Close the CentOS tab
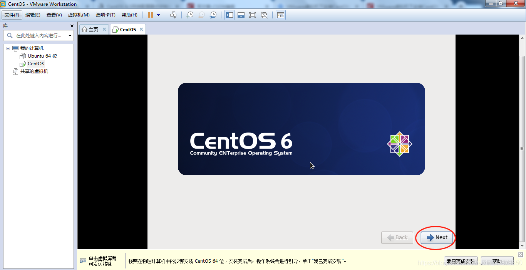Screen dimensions: 526x270 click(141, 29)
